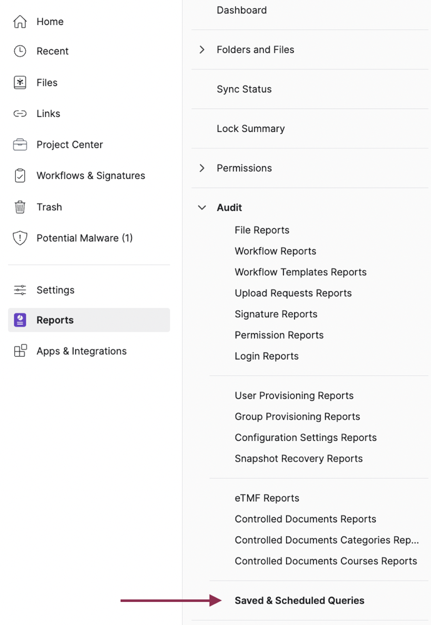Image resolution: width=431 pixels, height=625 pixels.
Task: Open the Dashboard report item
Action: 241,10
